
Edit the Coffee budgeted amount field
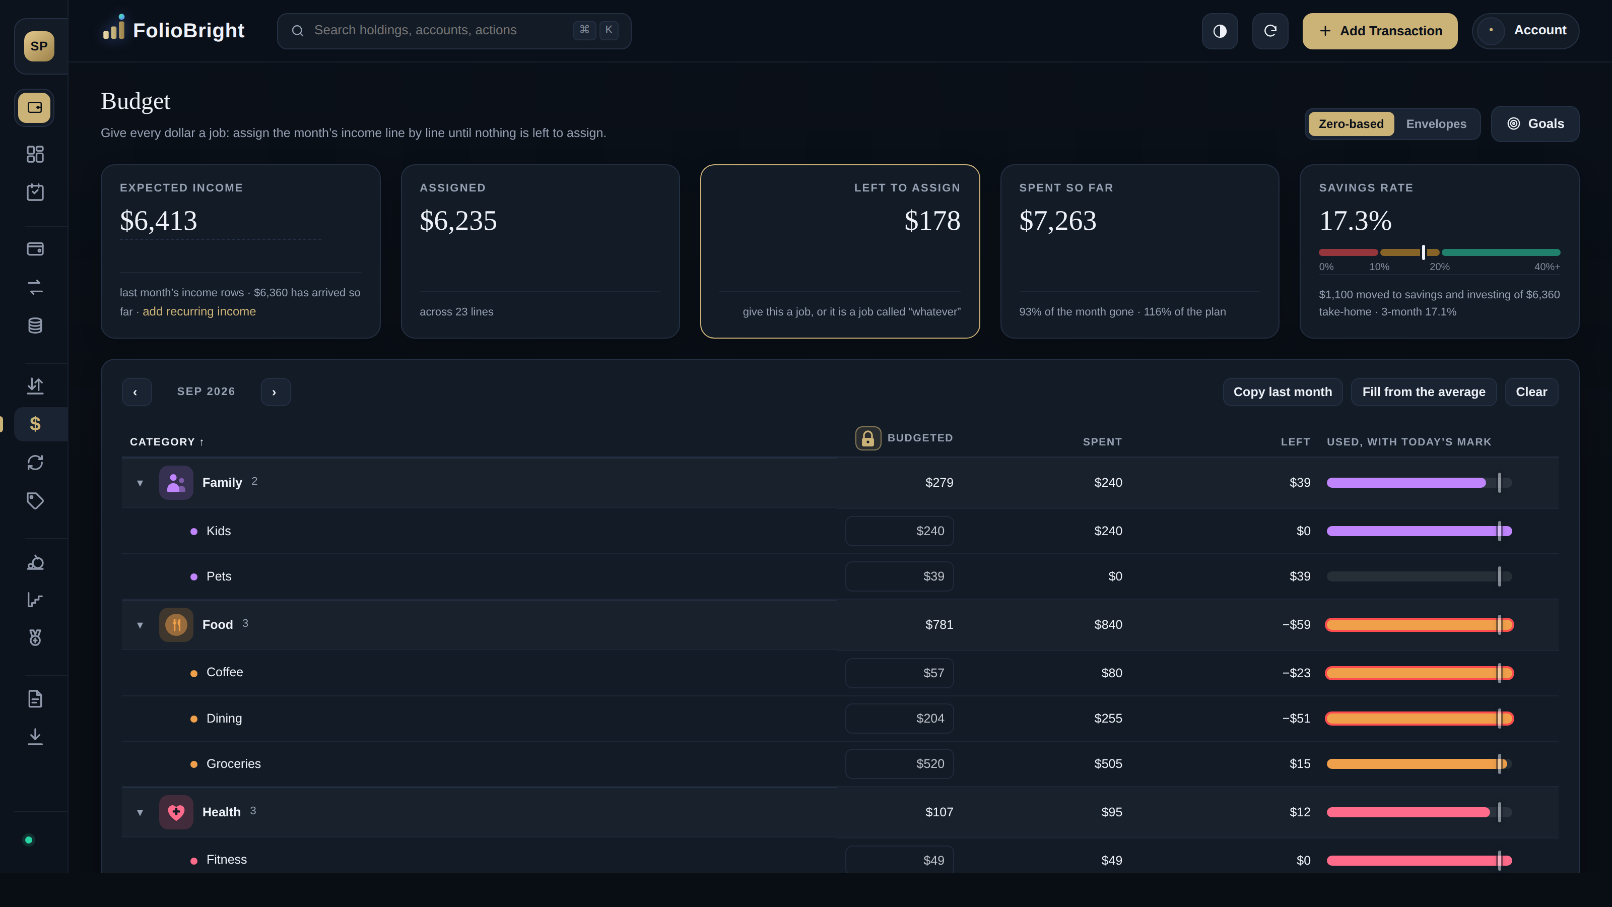899,673
